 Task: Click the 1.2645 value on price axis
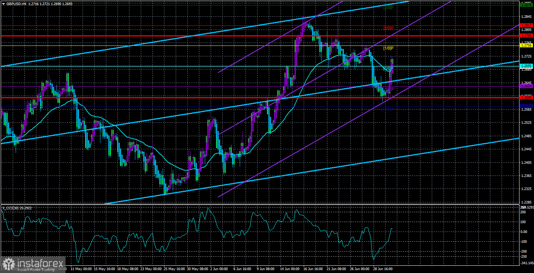point(526,83)
